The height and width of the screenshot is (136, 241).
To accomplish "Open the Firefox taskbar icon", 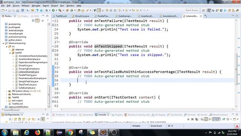I will [37, 133].
